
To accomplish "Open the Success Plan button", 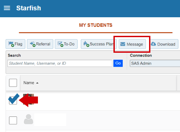I will (x=99, y=44).
